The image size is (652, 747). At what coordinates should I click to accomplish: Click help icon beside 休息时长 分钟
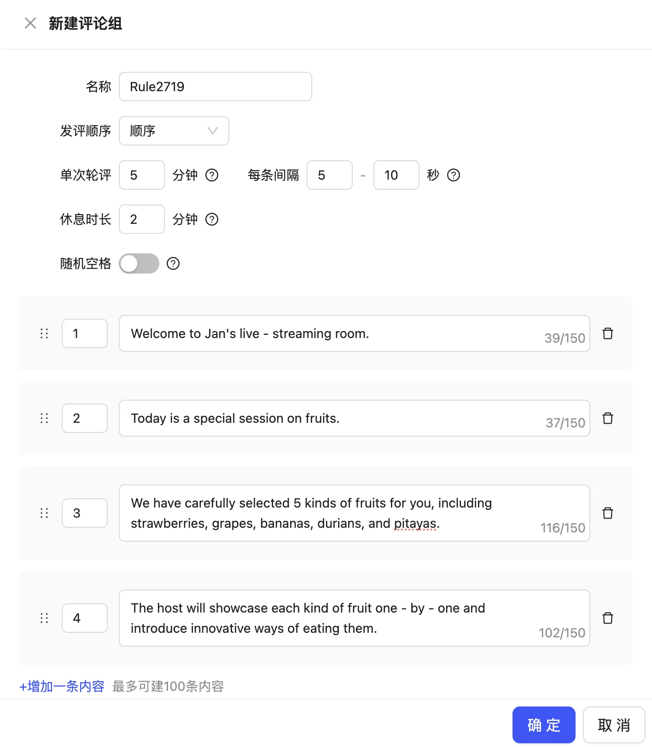click(x=212, y=219)
